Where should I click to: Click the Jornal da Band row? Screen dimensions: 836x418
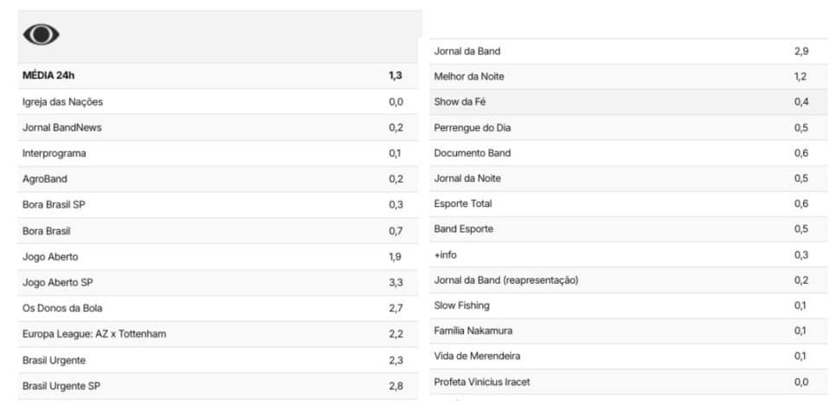tap(628, 52)
